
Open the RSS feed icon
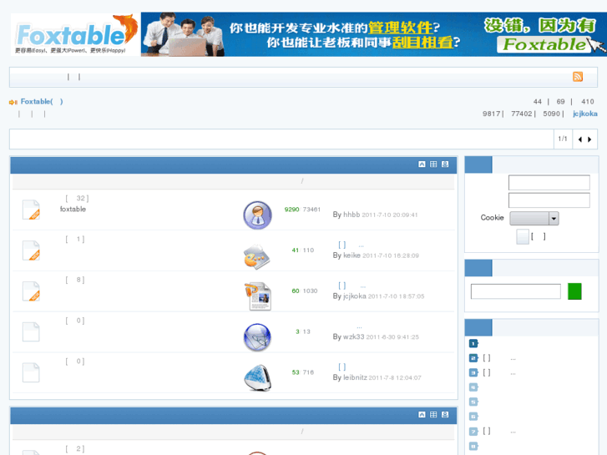578,77
